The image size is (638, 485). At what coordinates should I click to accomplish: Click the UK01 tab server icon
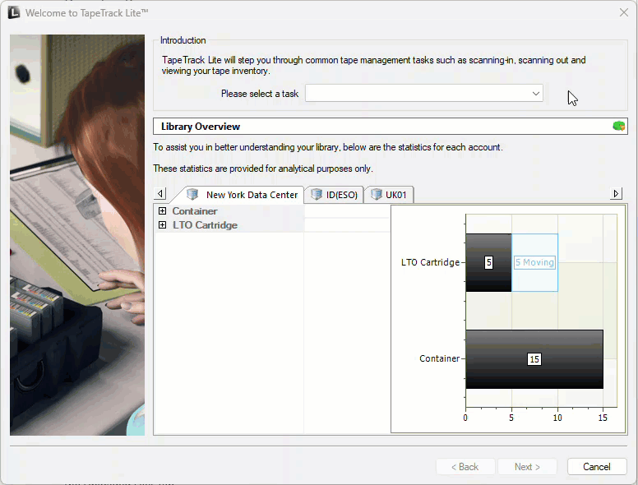tap(377, 195)
